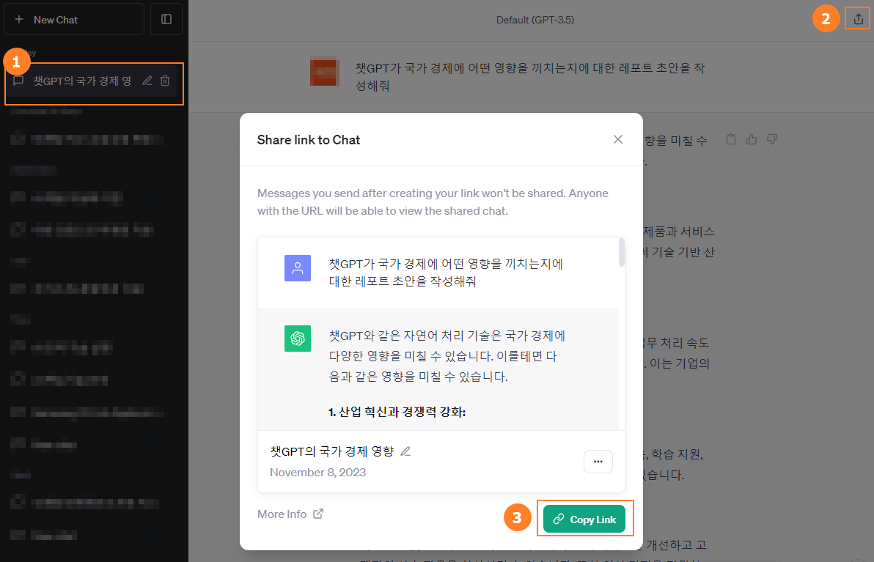The width and height of the screenshot is (874, 562).
Task: Click the Copy Link button
Action: tap(584, 519)
